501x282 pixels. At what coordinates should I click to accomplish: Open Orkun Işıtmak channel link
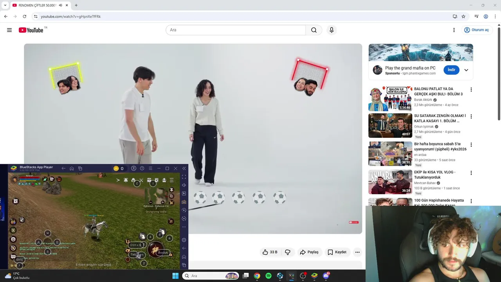[x=424, y=127]
